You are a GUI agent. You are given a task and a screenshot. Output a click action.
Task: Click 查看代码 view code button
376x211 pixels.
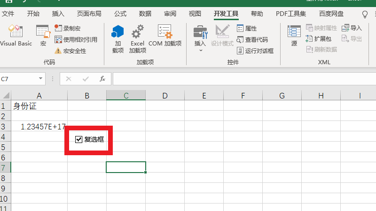[x=252, y=40]
